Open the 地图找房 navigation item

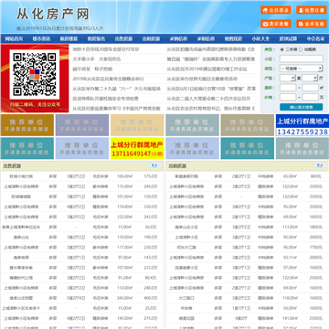[x=233, y=38]
